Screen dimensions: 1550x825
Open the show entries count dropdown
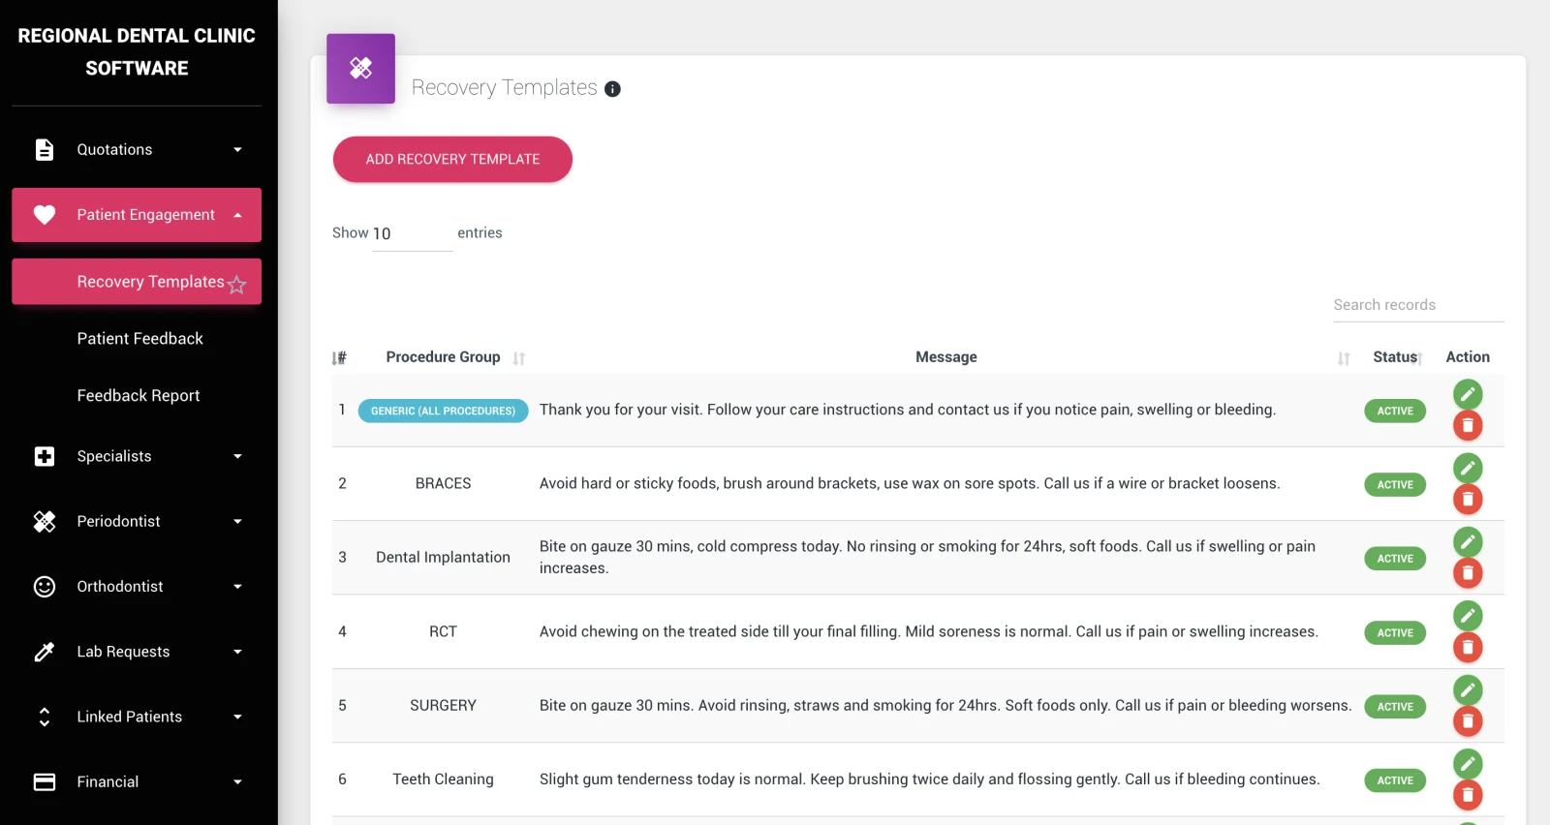(x=413, y=233)
